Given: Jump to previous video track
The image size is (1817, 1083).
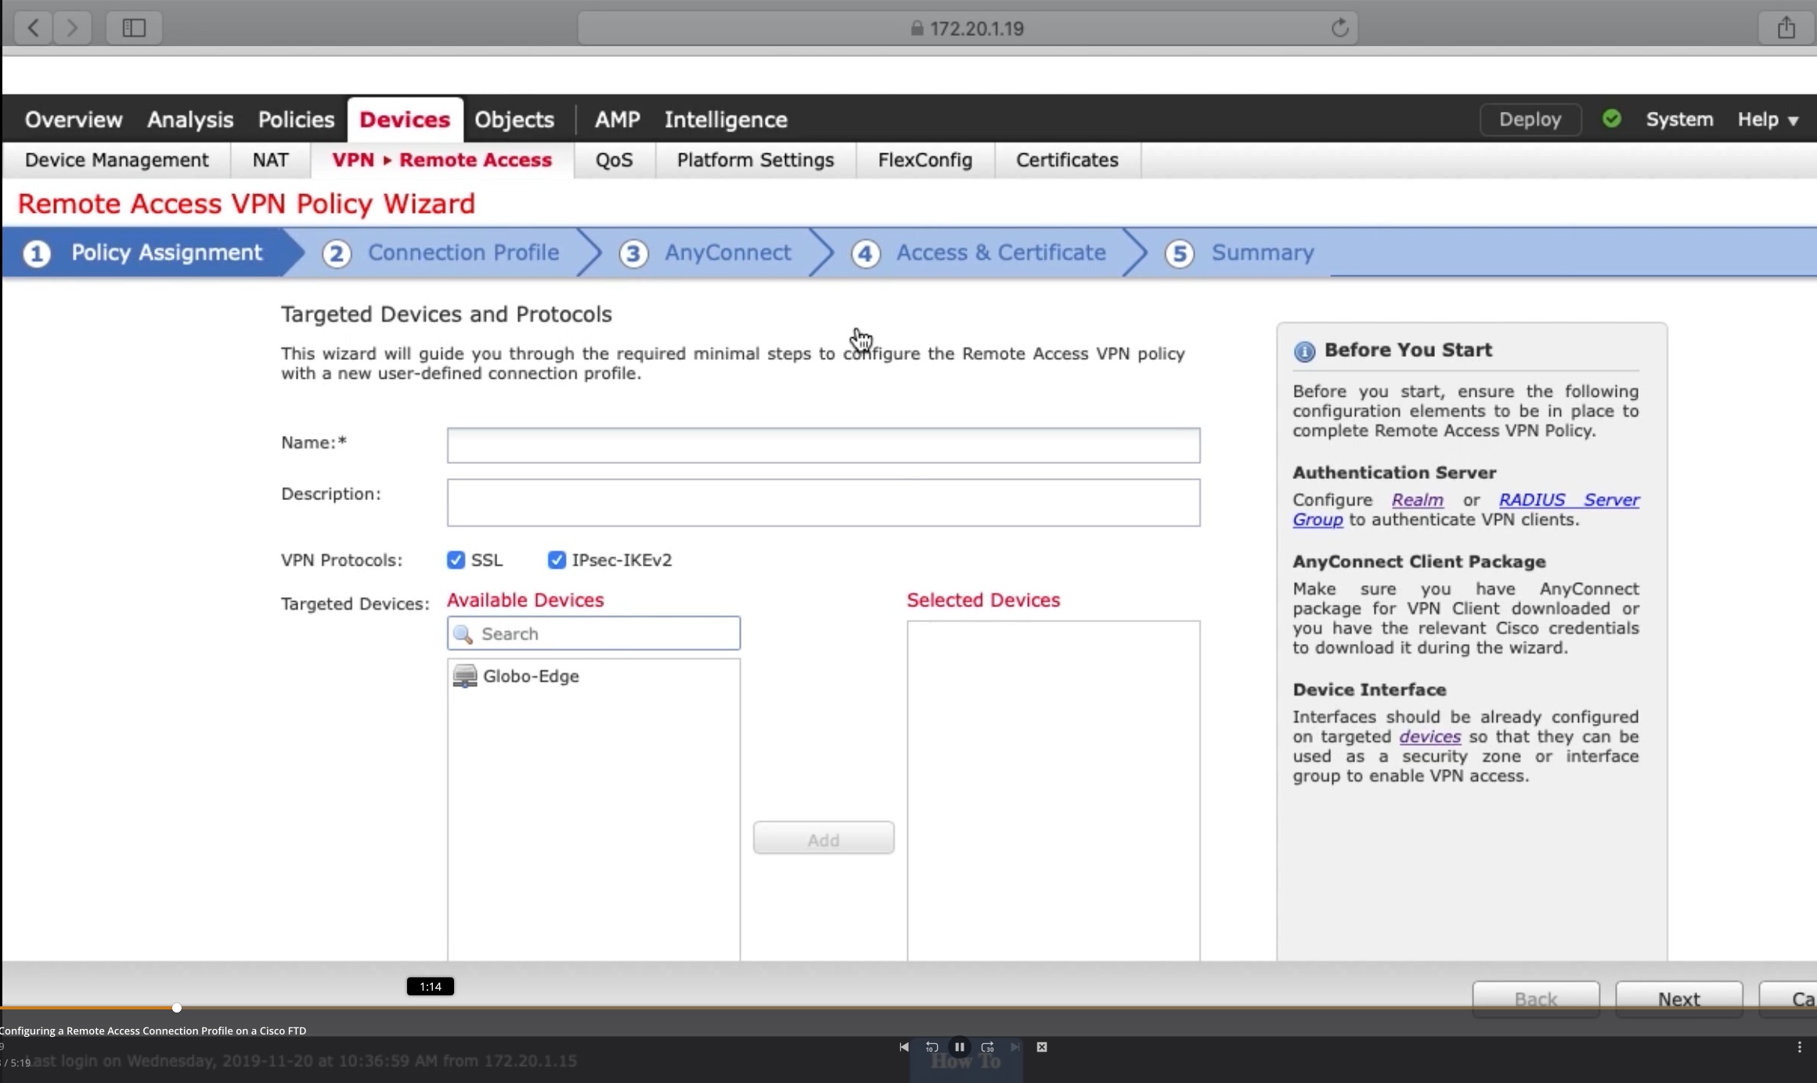Looking at the screenshot, I should tap(904, 1047).
